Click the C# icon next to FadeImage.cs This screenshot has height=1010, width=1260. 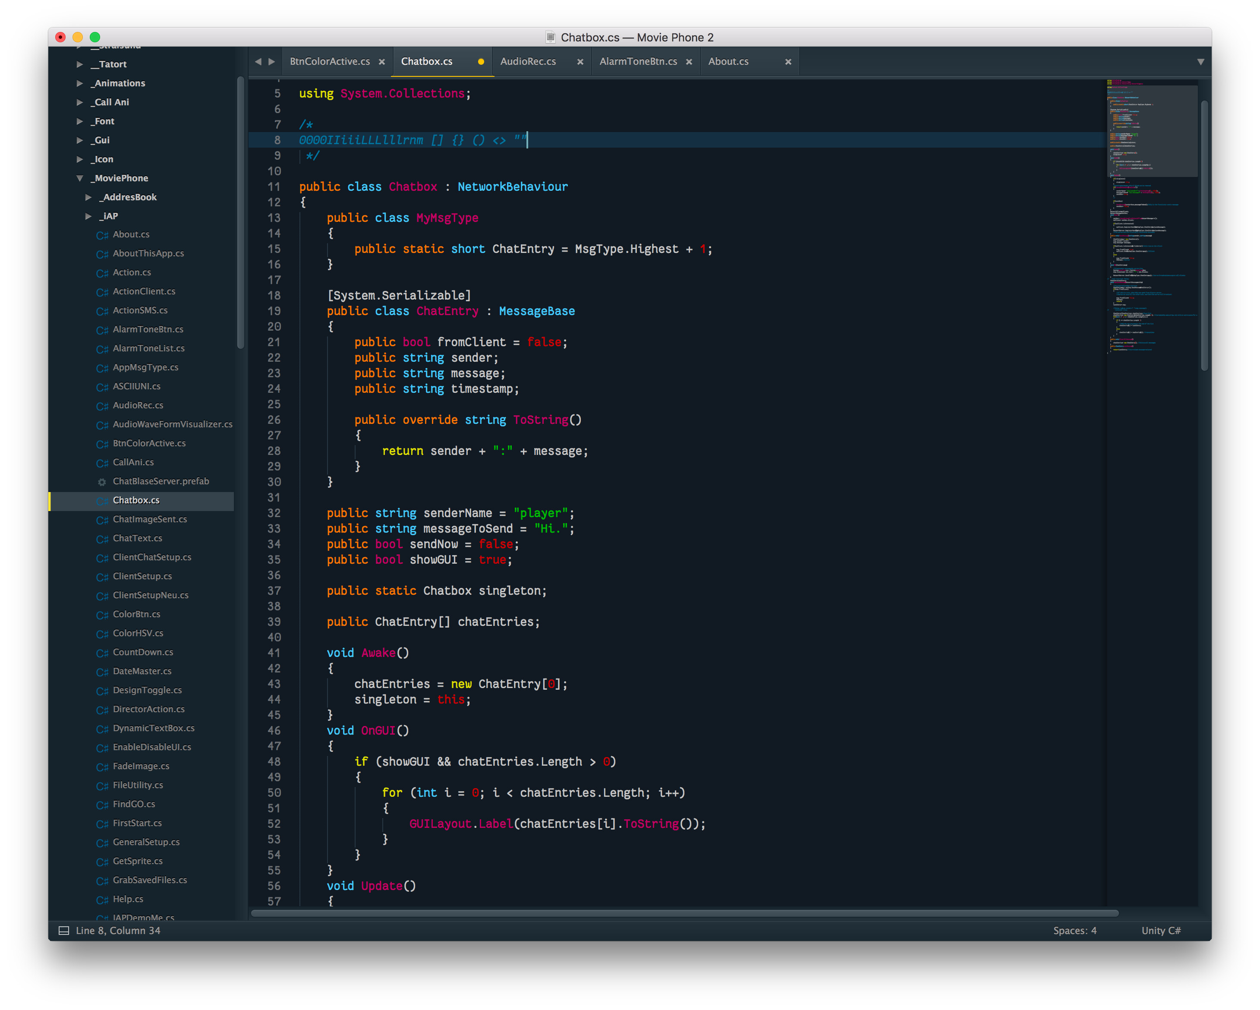point(103,766)
